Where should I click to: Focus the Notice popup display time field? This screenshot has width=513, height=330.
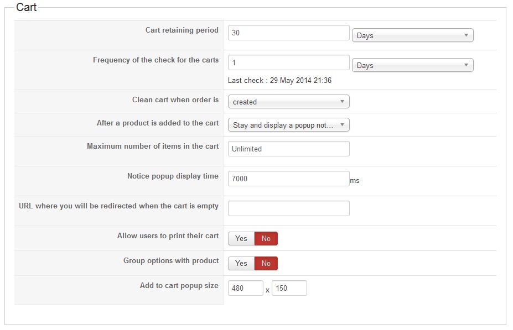(x=288, y=179)
